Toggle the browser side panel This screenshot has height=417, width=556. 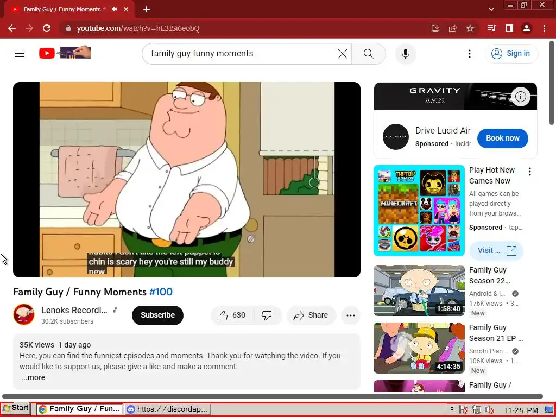coord(509,28)
